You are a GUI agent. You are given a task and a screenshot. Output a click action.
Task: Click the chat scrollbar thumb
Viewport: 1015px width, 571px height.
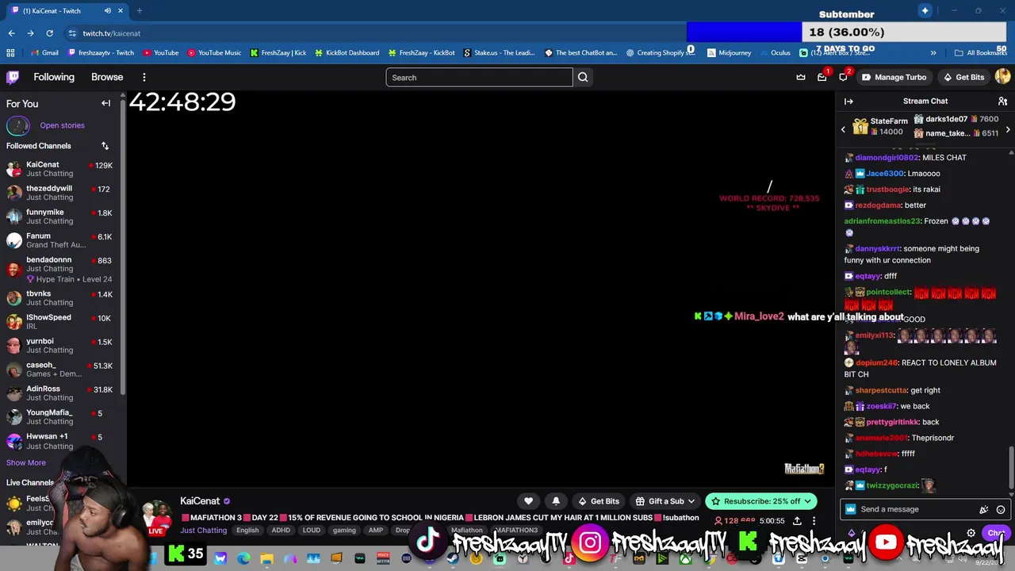click(x=1011, y=468)
